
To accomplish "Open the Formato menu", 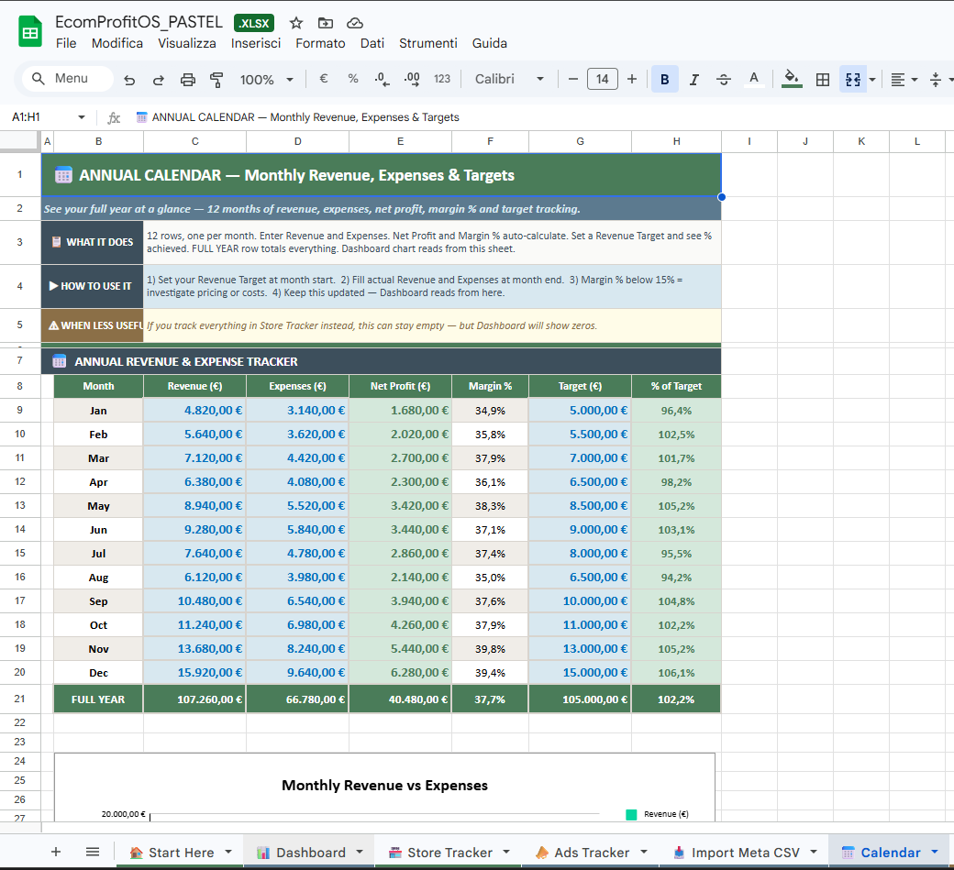I will [x=320, y=43].
